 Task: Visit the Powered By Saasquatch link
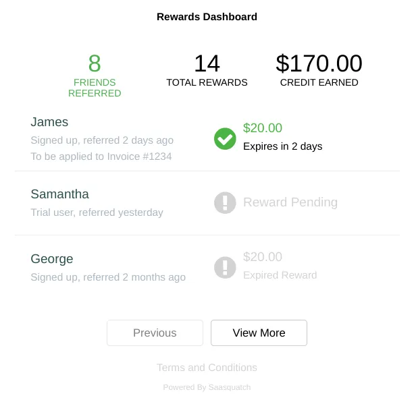207,387
